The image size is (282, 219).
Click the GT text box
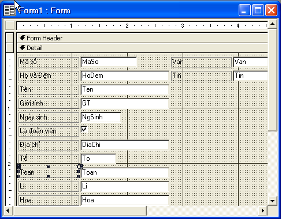[x=125, y=103]
